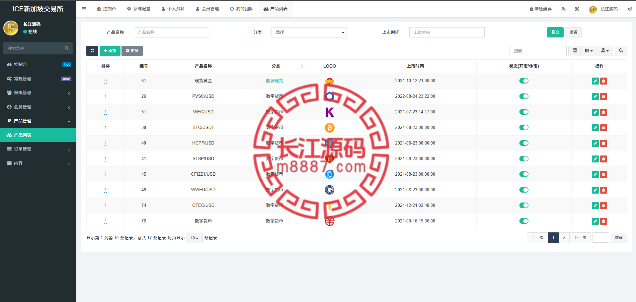Delete the 数字货币 product row numbered 78
The height and width of the screenshot is (302, 636).
click(x=603, y=221)
